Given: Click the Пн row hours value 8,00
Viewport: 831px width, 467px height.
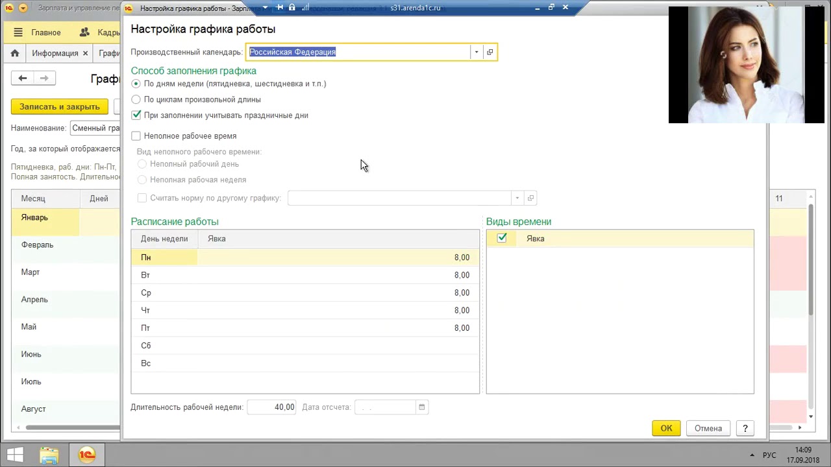Looking at the screenshot, I should [x=462, y=257].
